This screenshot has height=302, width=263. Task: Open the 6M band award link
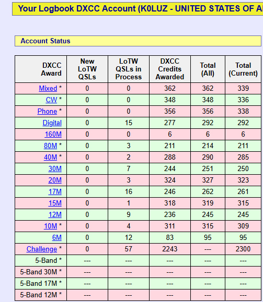pyautogui.click(x=57, y=237)
